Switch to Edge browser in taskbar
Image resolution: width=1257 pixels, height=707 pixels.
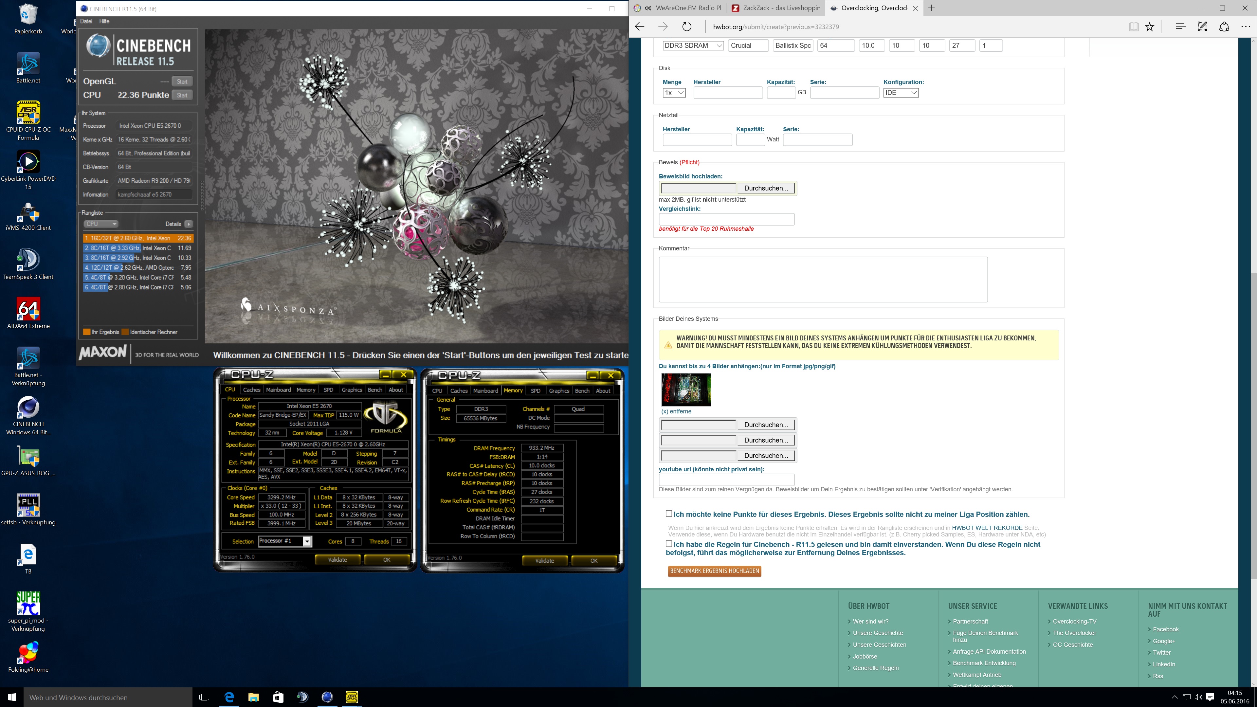[x=229, y=697]
